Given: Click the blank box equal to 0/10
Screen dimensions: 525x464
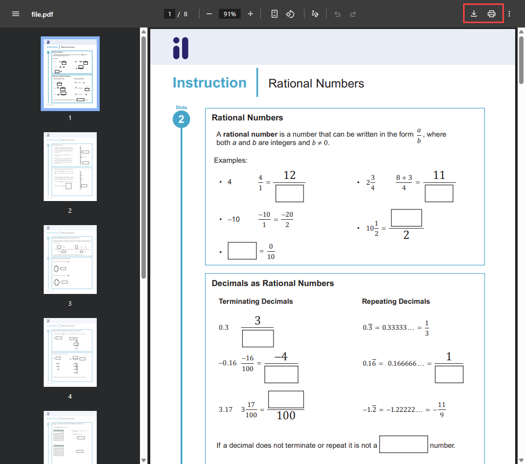Looking at the screenshot, I should [242, 251].
